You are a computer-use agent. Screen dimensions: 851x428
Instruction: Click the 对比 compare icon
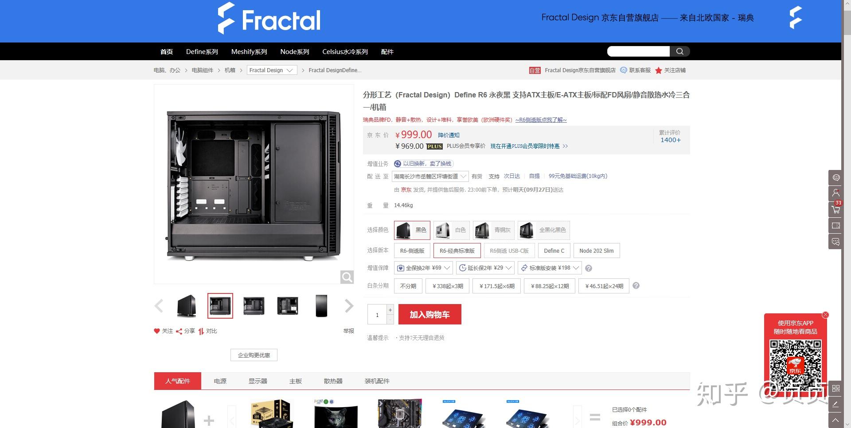point(201,331)
